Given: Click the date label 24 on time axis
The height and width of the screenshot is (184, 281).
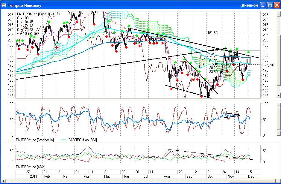Looking at the screenshot, I should click(224, 172).
